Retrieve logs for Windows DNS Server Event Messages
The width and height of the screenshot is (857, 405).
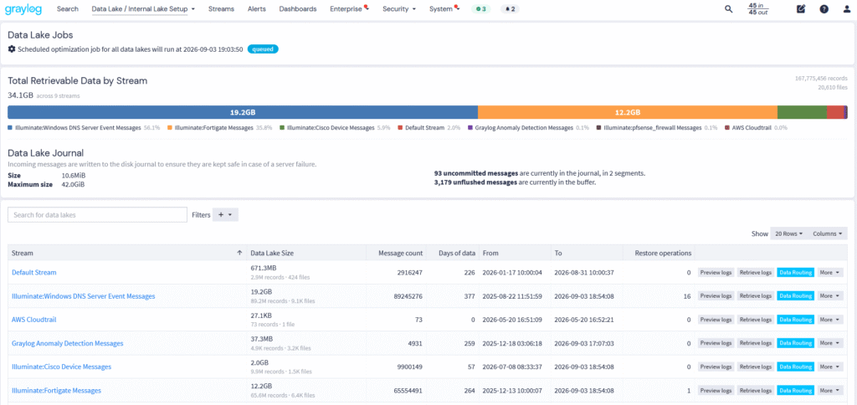[756, 295]
